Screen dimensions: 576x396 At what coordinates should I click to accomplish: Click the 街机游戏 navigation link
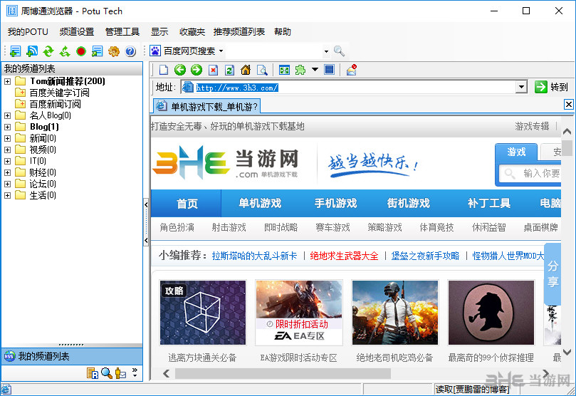coord(408,204)
